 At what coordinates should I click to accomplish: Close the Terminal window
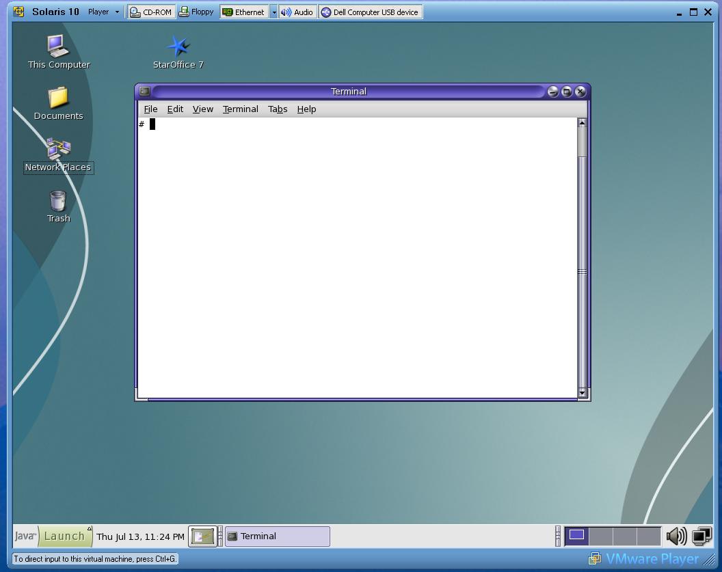pyautogui.click(x=580, y=92)
